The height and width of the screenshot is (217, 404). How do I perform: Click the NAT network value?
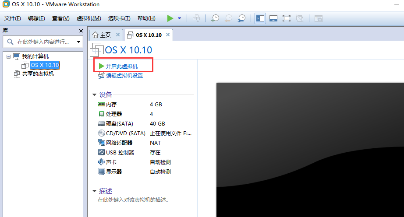(156, 143)
